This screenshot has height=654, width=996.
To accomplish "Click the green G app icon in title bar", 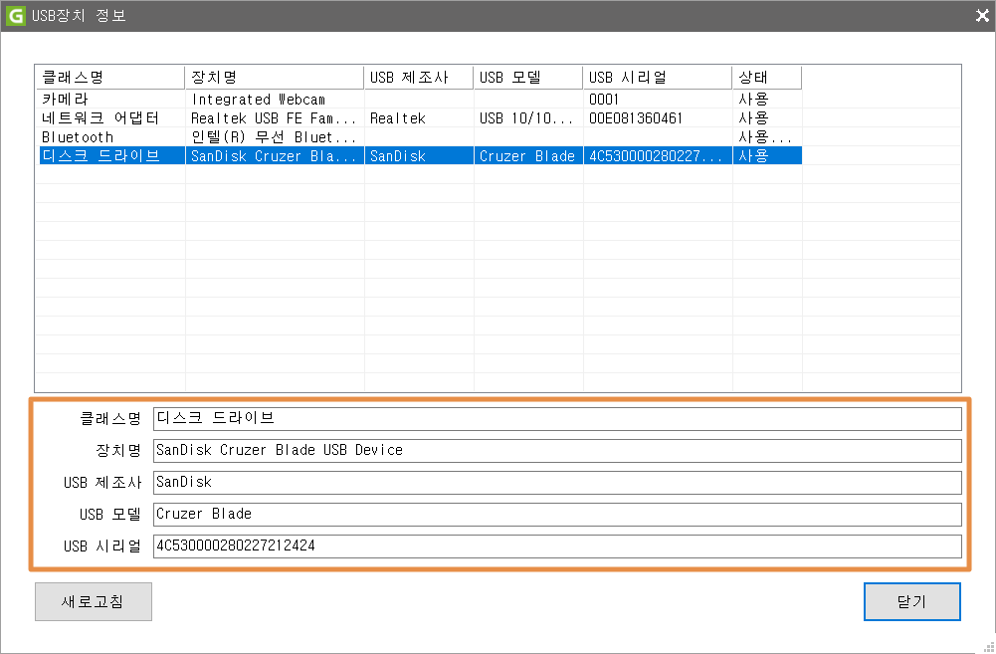I will pyautogui.click(x=16, y=16).
